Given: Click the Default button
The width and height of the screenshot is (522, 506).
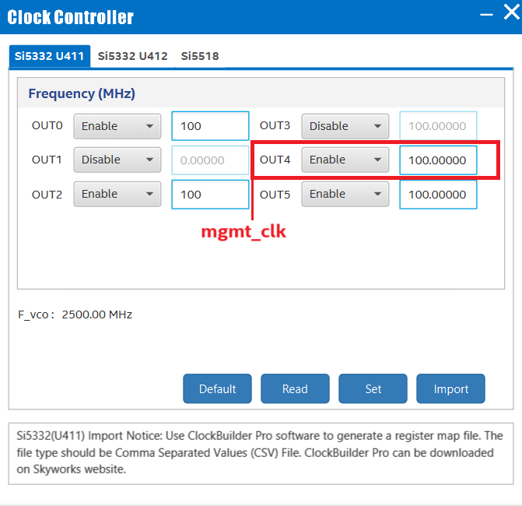Looking at the screenshot, I should (217, 388).
